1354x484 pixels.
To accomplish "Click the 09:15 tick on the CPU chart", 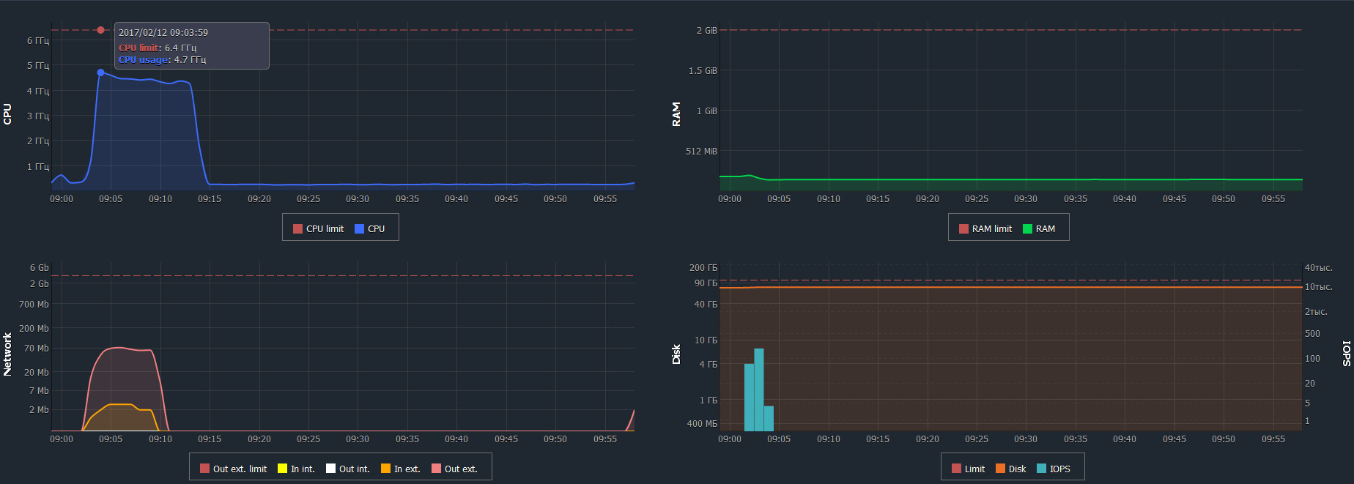I will [x=210, y=198].
